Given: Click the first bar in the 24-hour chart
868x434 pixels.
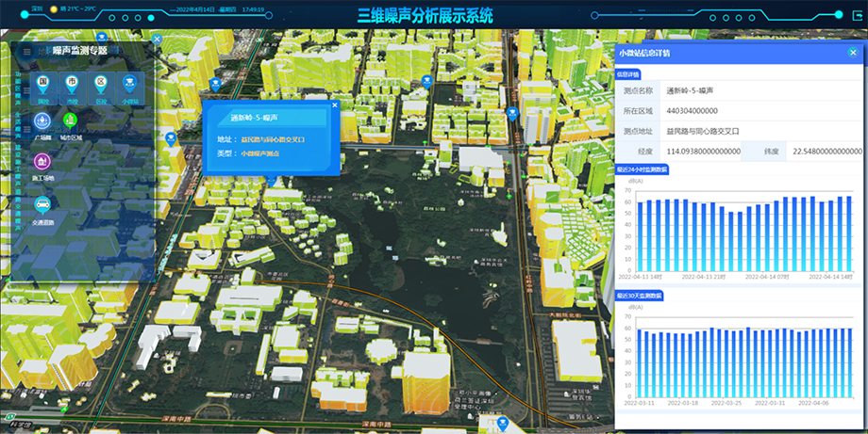Looking at the screenshot, I should point(641,237).
